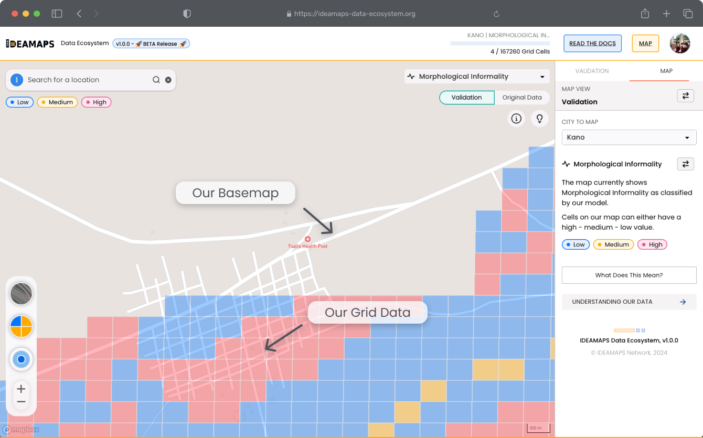The height and width of the screenshot is (438, 703).
Task: Open the Morphological Informality layer selector
Action: tap(476, 76)
